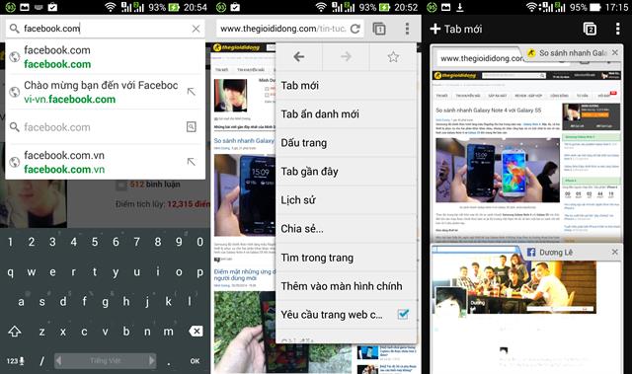Open So sánh nhanh Galaxy article link
The height and width of the screenshot is (374, 632).
[x=244, y=140]
